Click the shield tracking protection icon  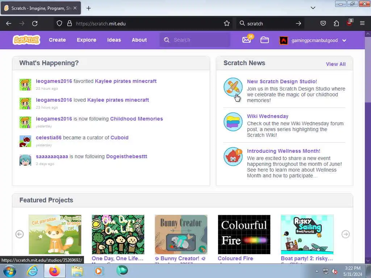click(x=59, y=24)
